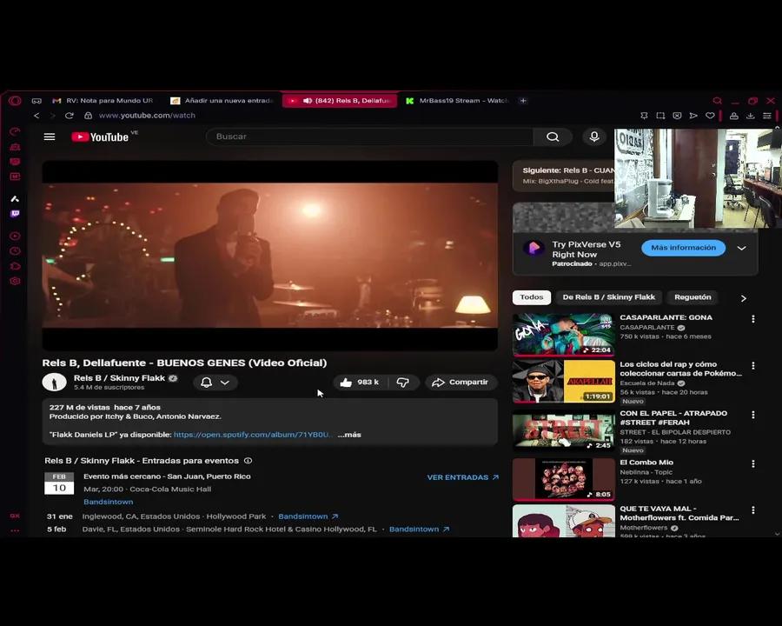This screenshot has height=626, width=782.
Task: Open Player icon in Opera sidebar
Action: point(15,236)
